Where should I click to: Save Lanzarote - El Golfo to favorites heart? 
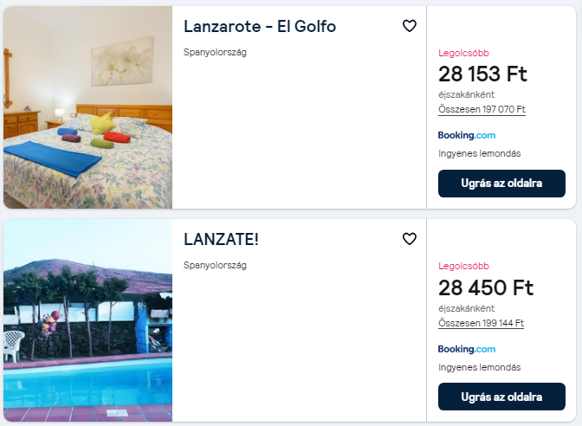click(x=410, y=26)
